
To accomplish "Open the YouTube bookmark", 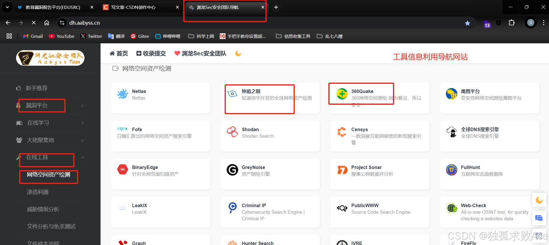I will [x=61, y=36].
